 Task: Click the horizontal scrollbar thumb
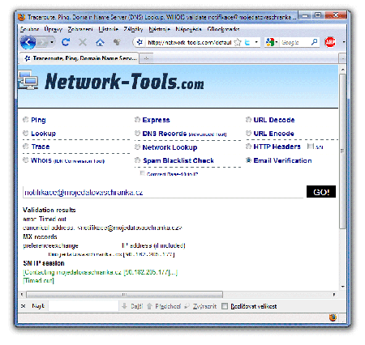(124, 294)
